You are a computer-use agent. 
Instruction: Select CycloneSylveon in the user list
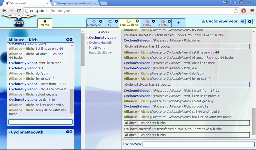[x=103, y=37]
